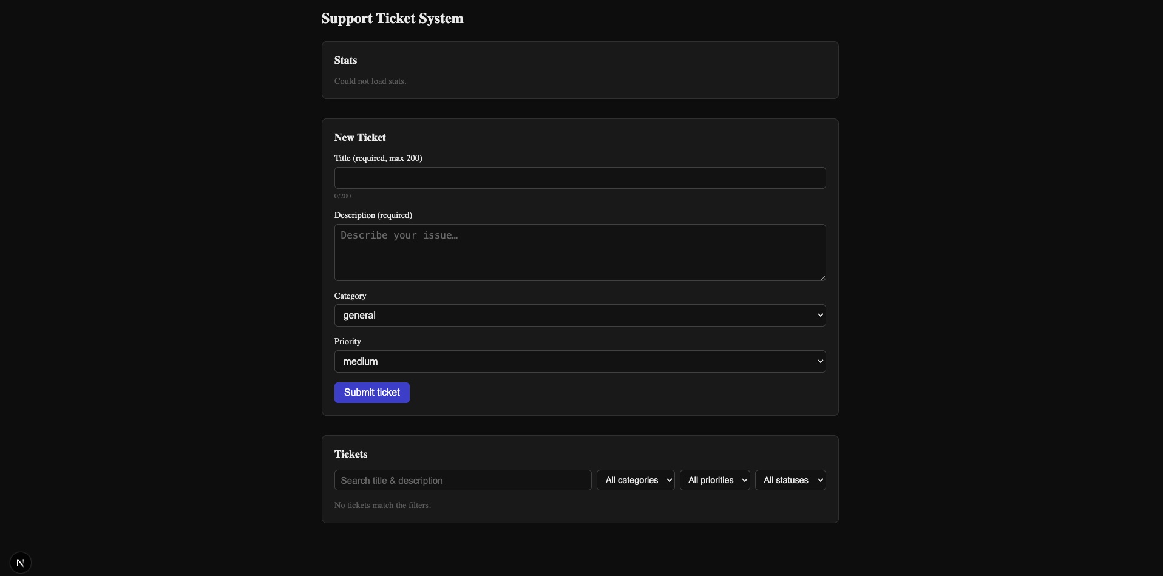Click the Priority field label
Viewport: 1163px width, 576px height.
coord(348,341)
